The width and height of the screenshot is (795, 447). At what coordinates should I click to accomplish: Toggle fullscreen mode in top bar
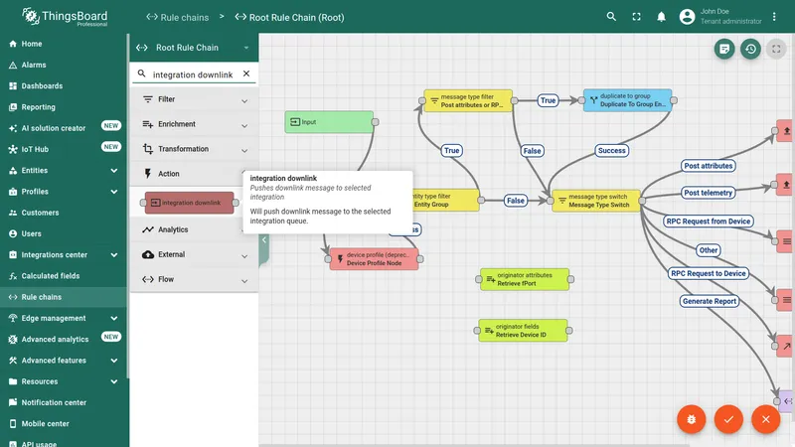pyautogui.click(x=636, y=17)
